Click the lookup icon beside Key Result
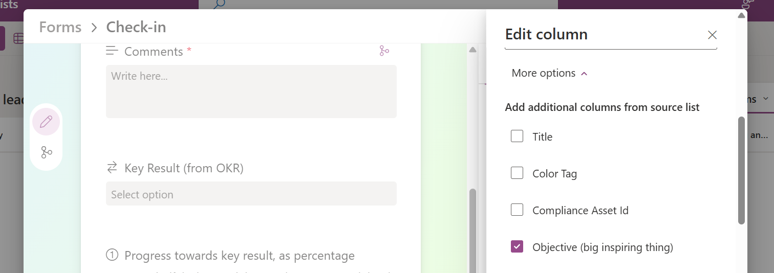 (112, 168)
